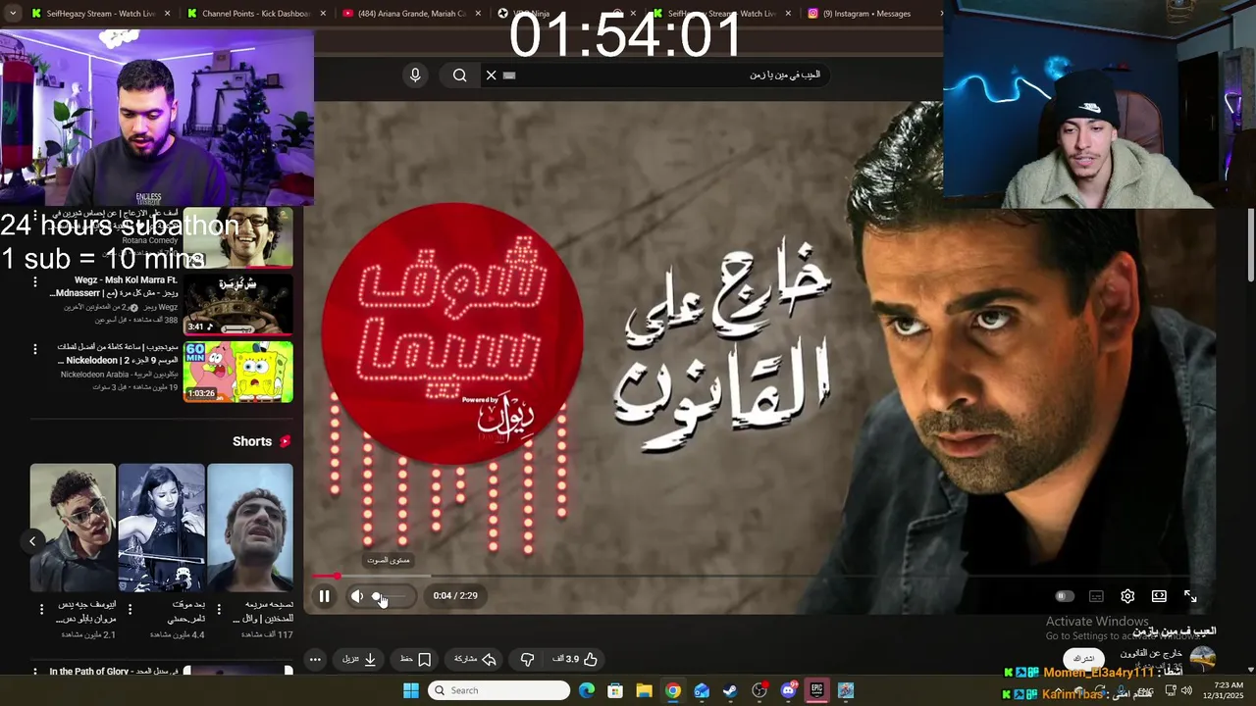Adjust the volume slider in the player
1256x706 pixels.
click(391, 596)
